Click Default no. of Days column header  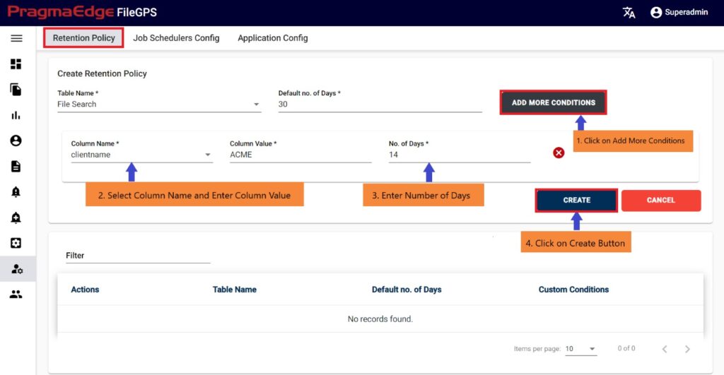pyautogui.click(x=407, y=290)
